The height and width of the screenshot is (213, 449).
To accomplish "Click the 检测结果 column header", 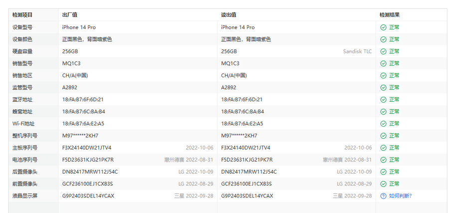I will (x=390, y=15).
